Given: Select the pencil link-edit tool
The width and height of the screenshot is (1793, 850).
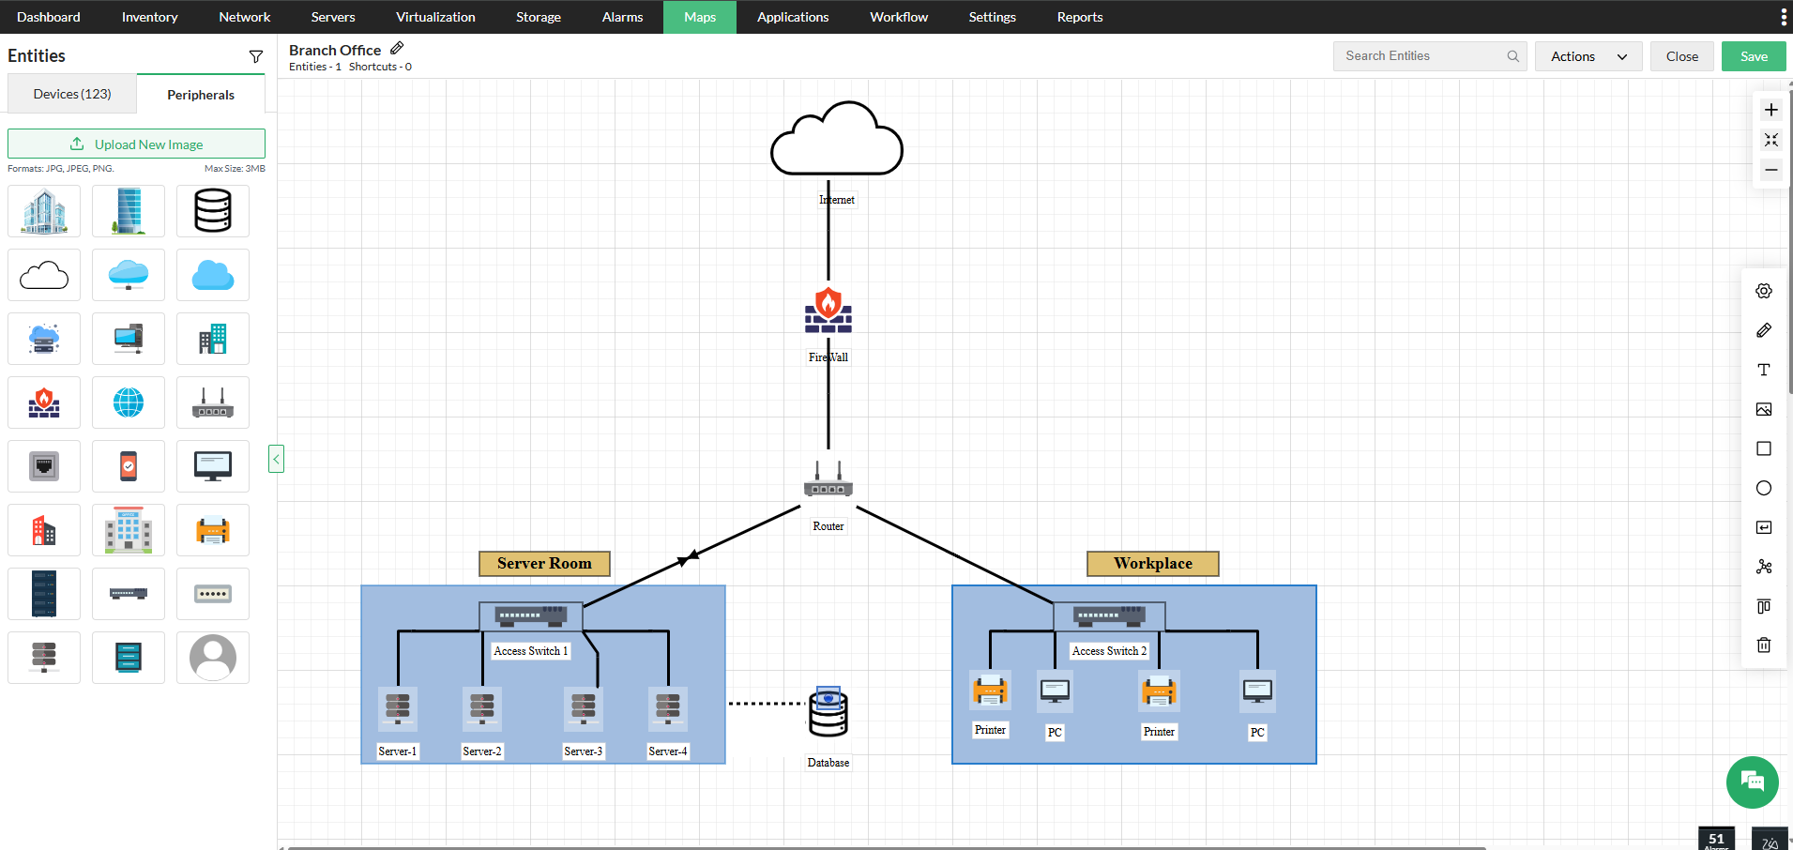Looking at the screenshot, I should [1764, 330].
